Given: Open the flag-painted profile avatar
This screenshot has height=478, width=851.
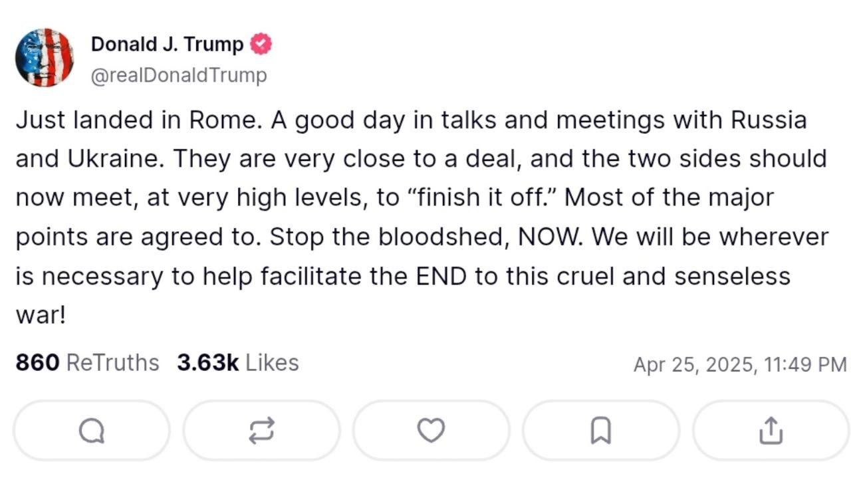Looking at the screenshot, I should coord(45,57).
